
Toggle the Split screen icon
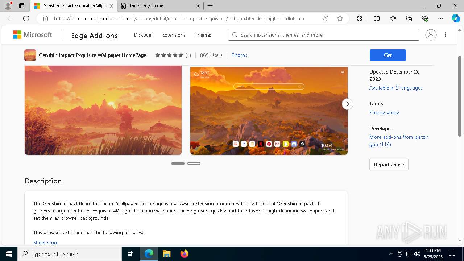(377, 18)
